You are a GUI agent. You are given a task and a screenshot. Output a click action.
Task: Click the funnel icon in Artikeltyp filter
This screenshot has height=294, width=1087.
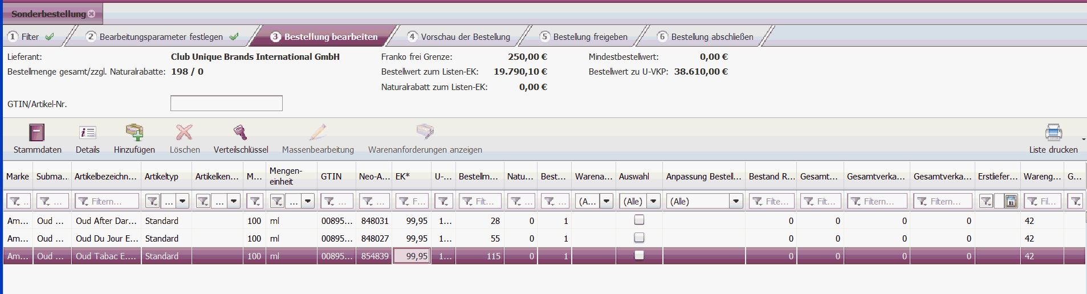pos(152,201)
